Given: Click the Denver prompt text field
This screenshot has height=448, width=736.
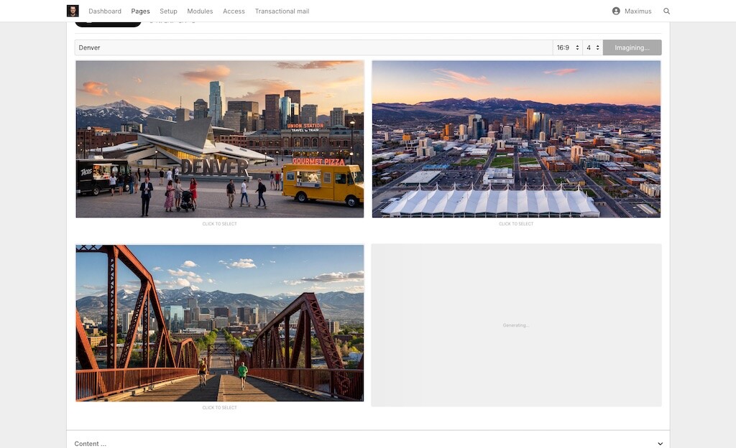Looking at the screenshot, I should pos(313,47).
